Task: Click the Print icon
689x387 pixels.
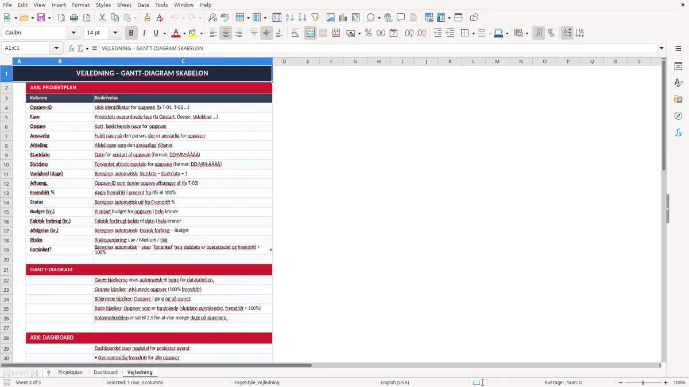Action: point(75,18)
